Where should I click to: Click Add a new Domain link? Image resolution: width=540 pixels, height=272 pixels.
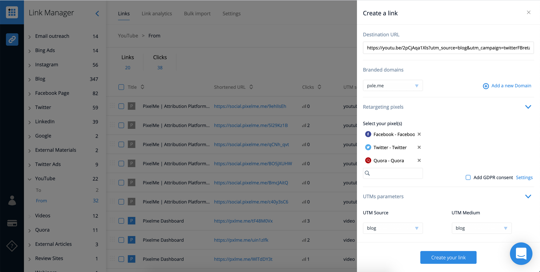507,86
